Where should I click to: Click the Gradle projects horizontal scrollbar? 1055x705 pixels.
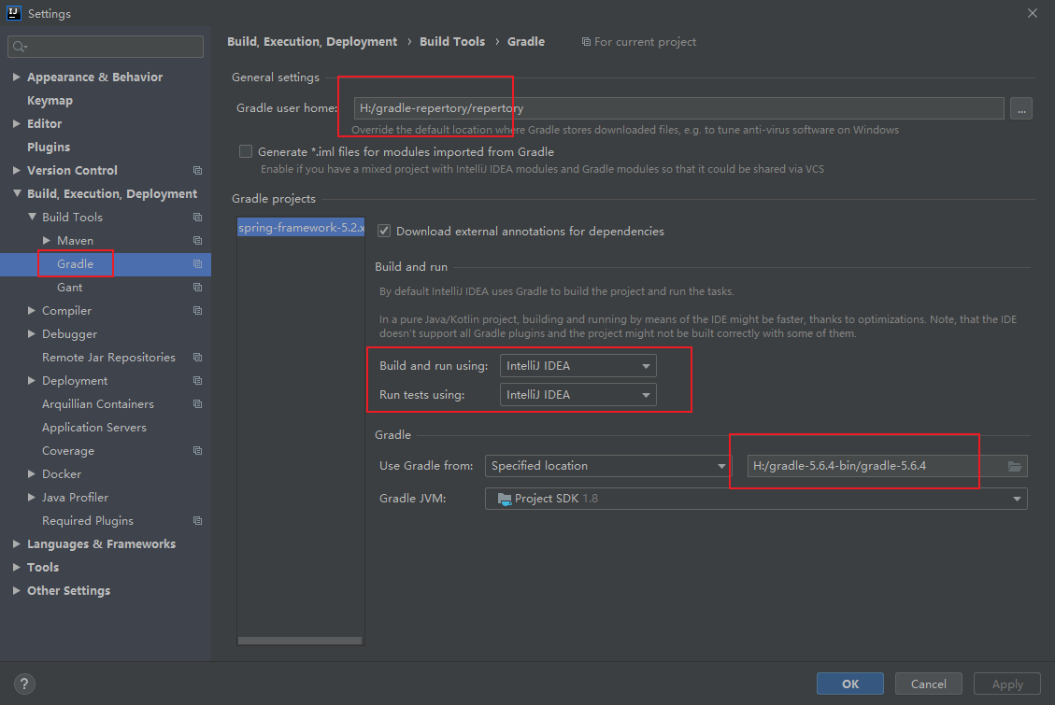(300, 641)
